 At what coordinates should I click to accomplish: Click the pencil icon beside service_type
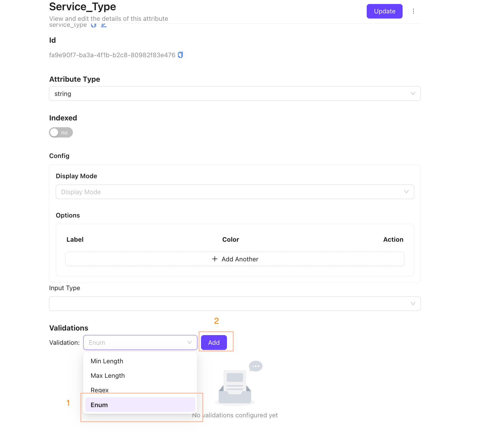pyautogui.click(x=104, y=25)
